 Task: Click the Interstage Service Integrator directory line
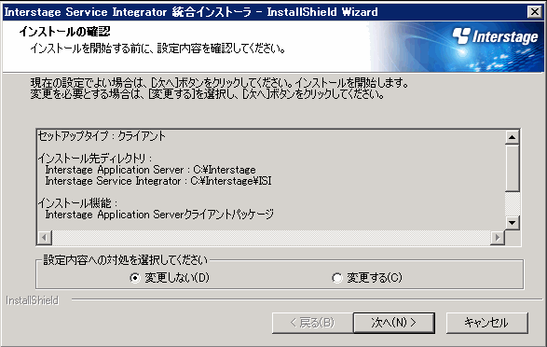coord(158,181)
